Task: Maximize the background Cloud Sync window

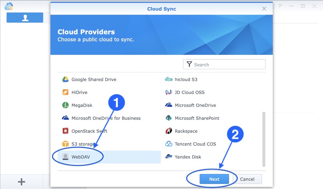Action: tap(303, 6)
